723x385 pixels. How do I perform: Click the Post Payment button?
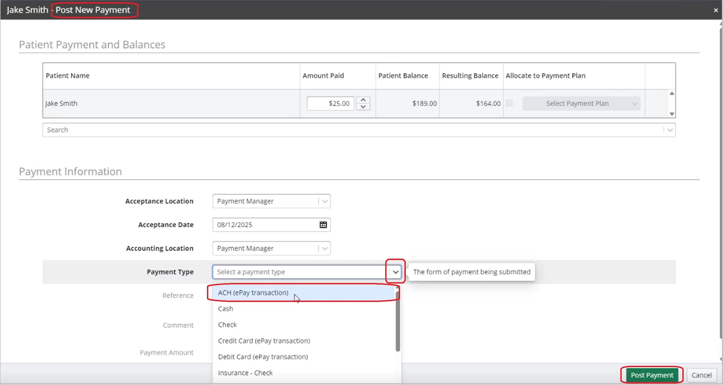click(652, 375)
